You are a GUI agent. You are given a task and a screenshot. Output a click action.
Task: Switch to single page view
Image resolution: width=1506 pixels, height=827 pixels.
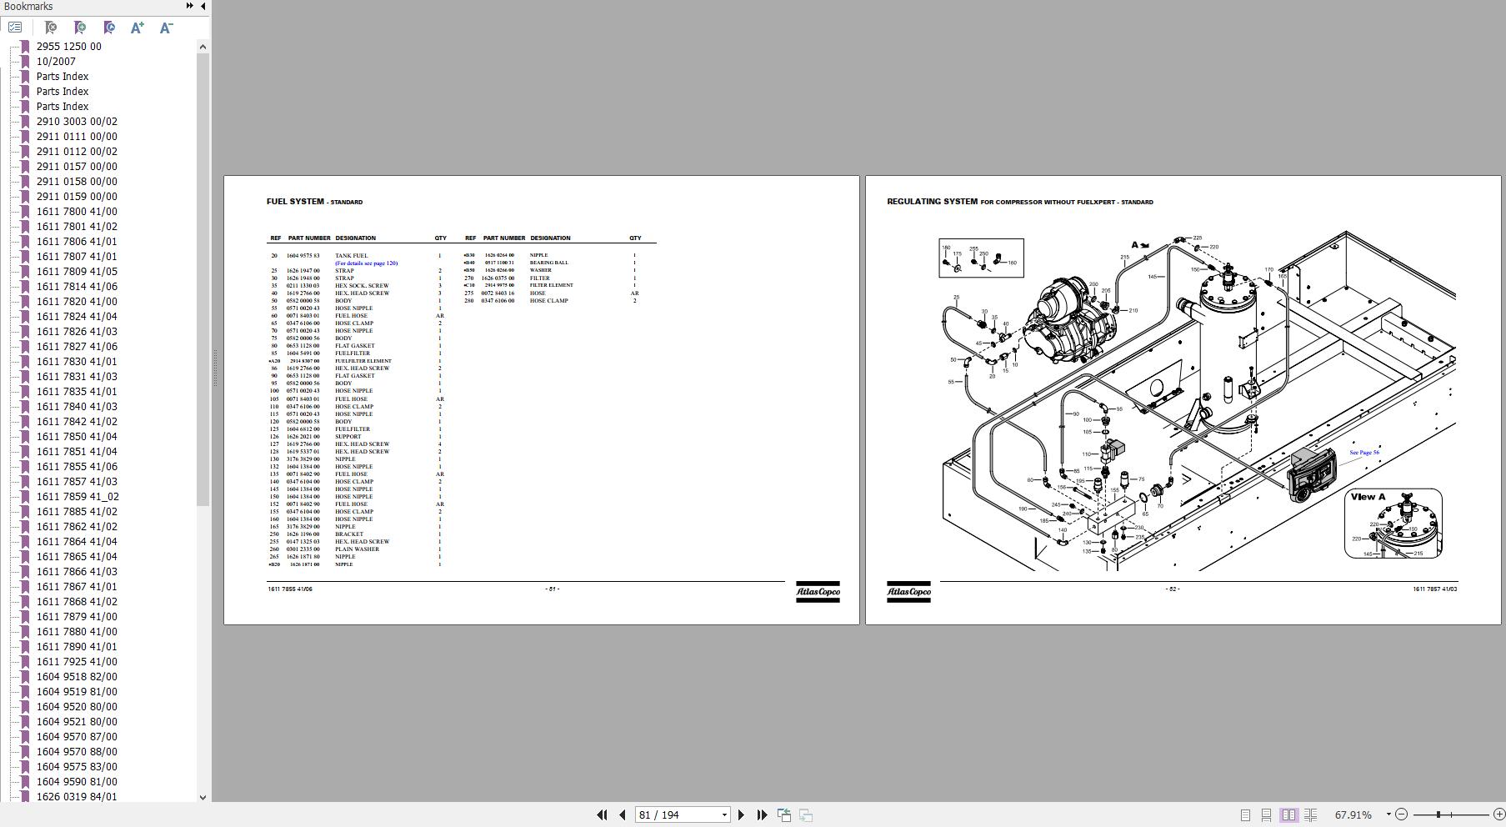pyautogui.click(x=1245, y=814)
